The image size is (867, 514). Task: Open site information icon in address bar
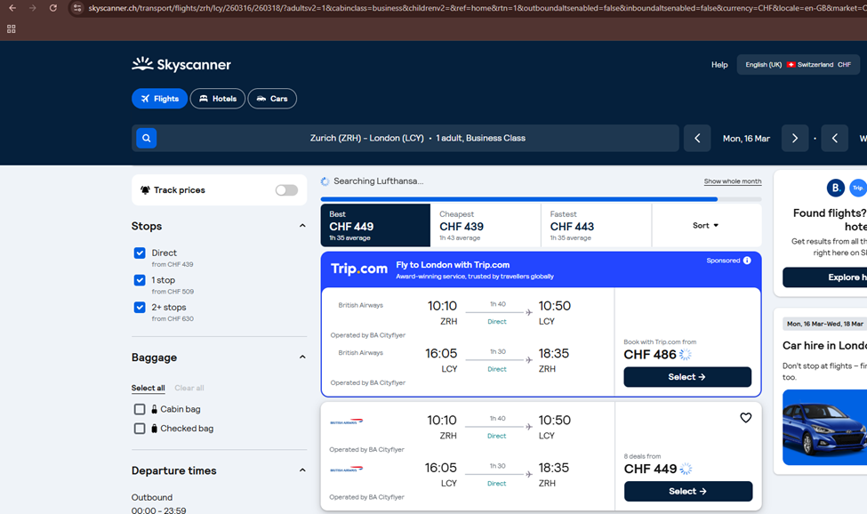[77, 8]
